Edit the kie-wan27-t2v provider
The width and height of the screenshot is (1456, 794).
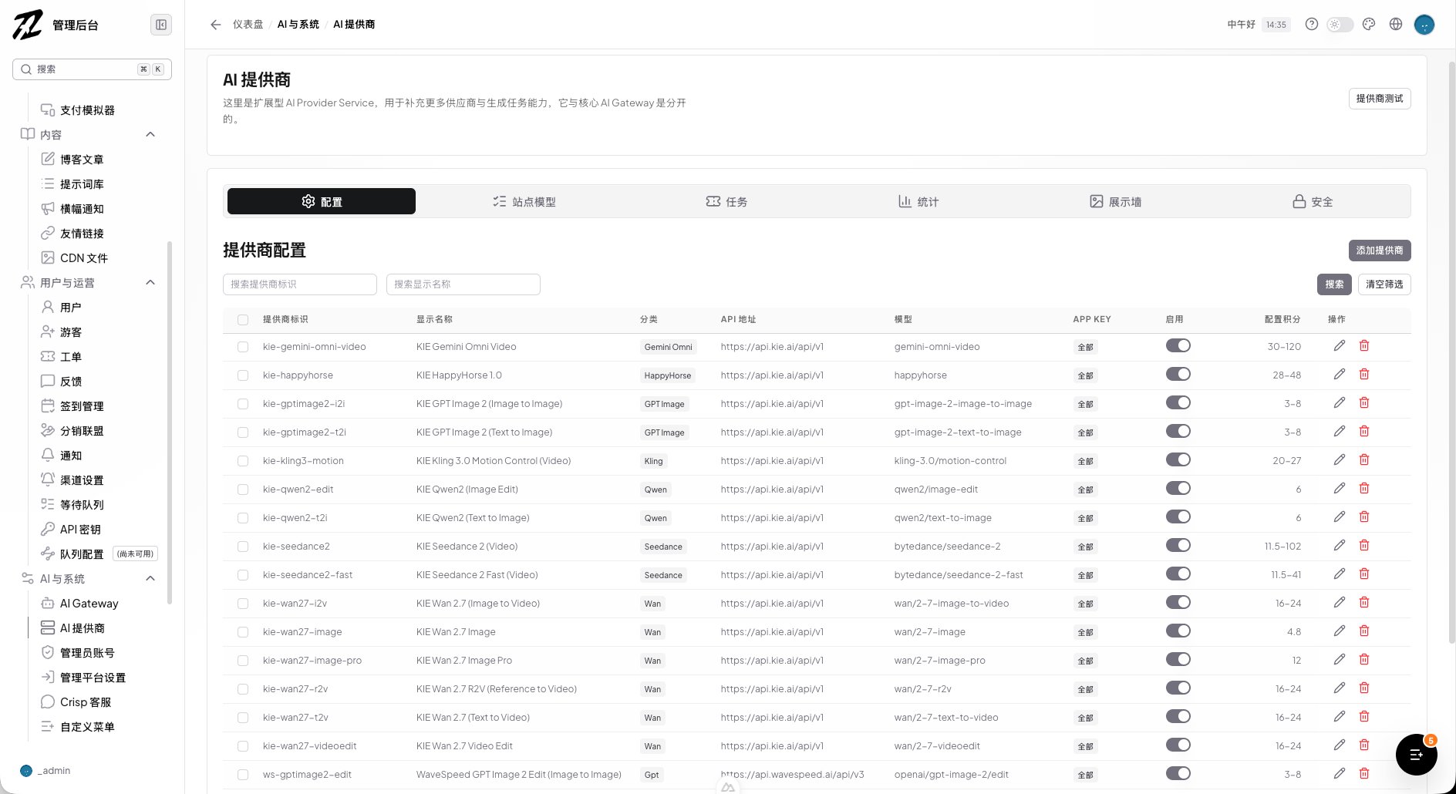tap(1340, 717)
